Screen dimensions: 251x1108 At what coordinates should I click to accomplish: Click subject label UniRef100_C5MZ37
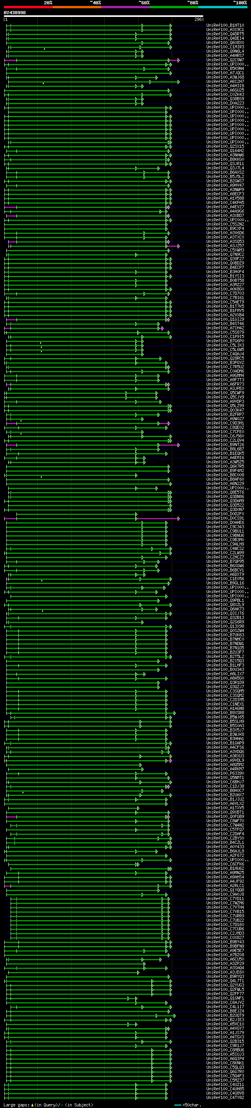225,1080
